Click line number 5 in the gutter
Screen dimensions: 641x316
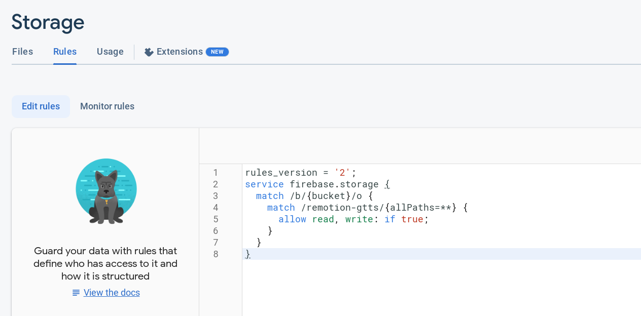216,219
